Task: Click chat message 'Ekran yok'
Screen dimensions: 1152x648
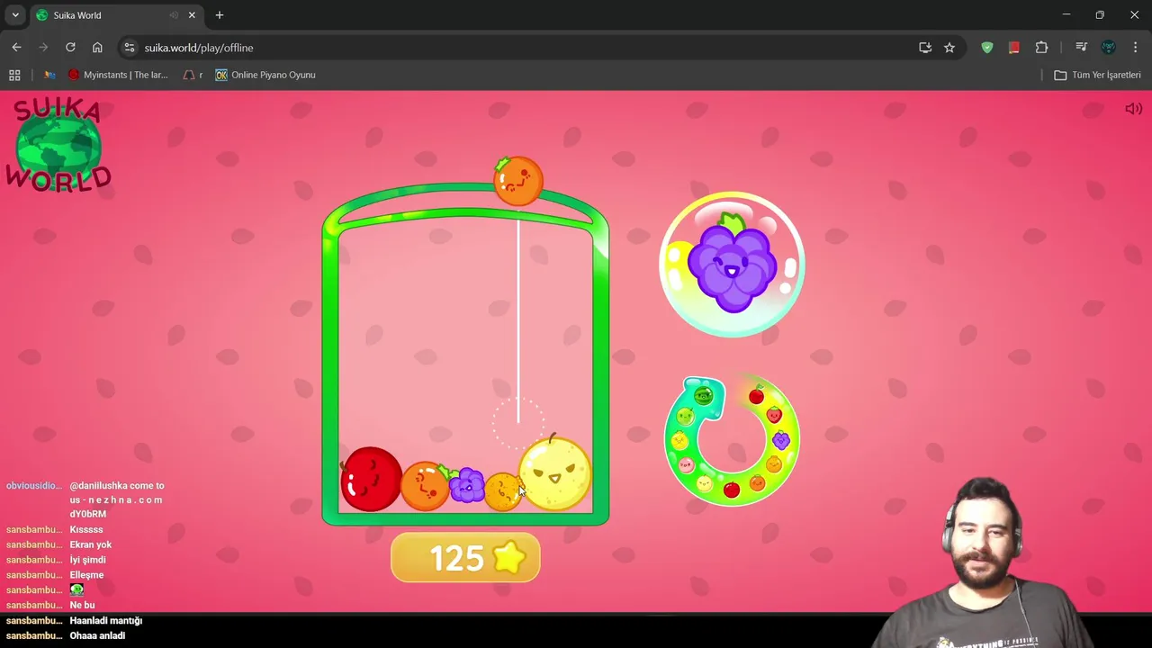Action: (x=91, y=544)
